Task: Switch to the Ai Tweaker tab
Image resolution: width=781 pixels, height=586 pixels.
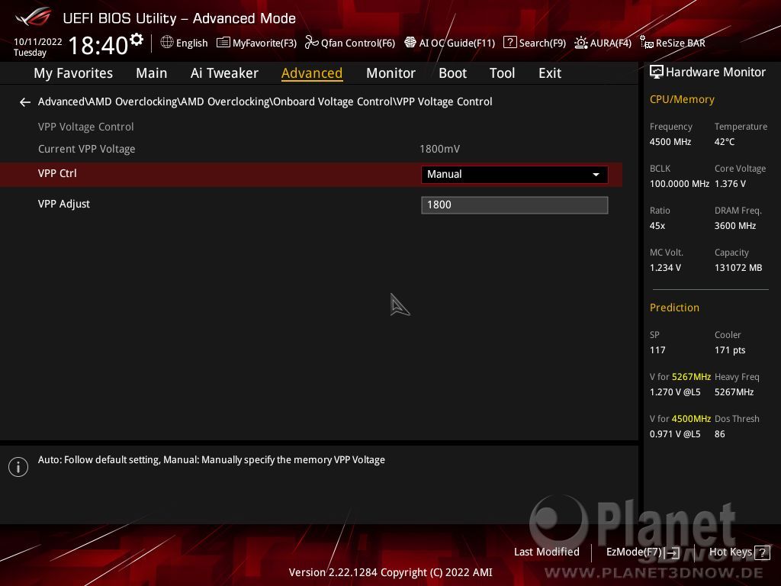Action: point(224,73)
